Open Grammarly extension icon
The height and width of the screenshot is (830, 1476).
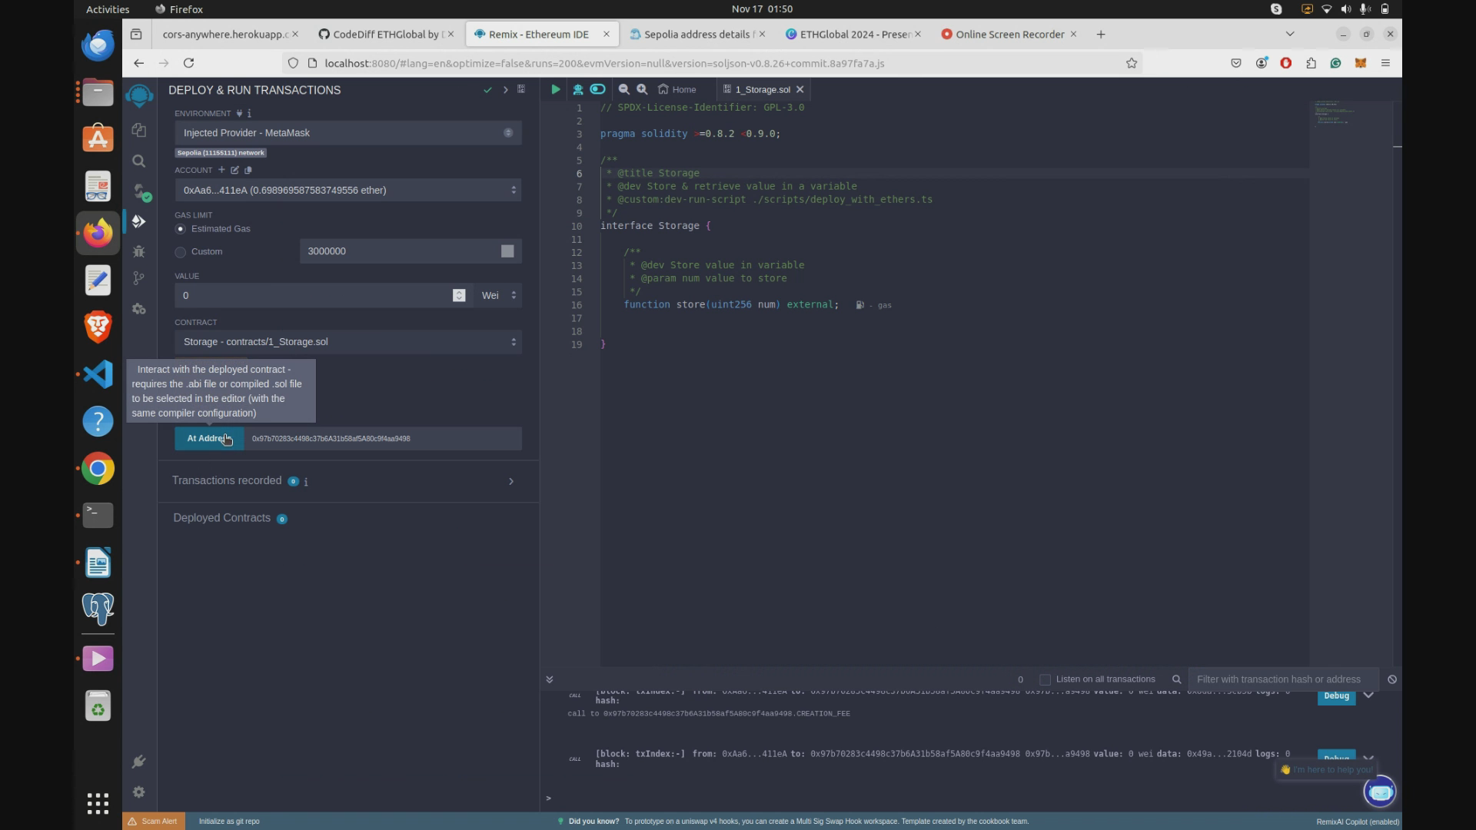(1336, 63)
